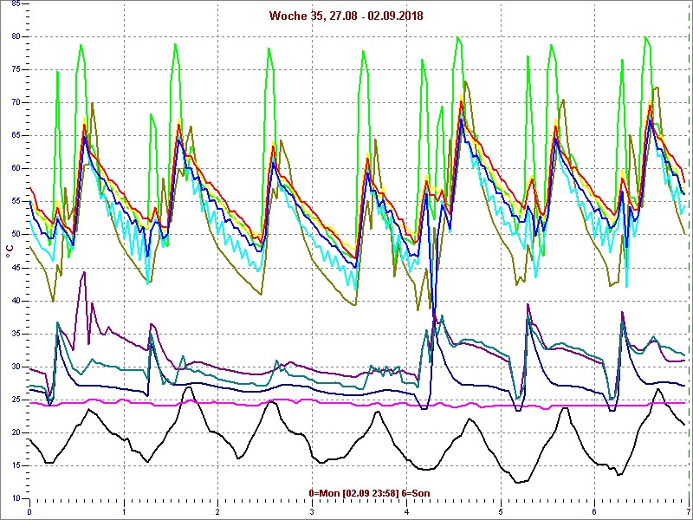Image resolution: width=693 pixels, height=520 pixels.
Task: Click the y-axis label 70
Action: pyautogui.click(x=16, y=102)
